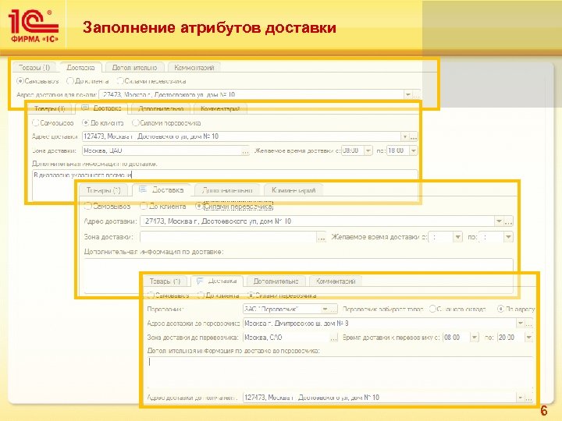This screenshot has height=421, width=562.
Task: Open the ellipsis chooser beside Адрес доставки для почты
Action: (416, 95)
